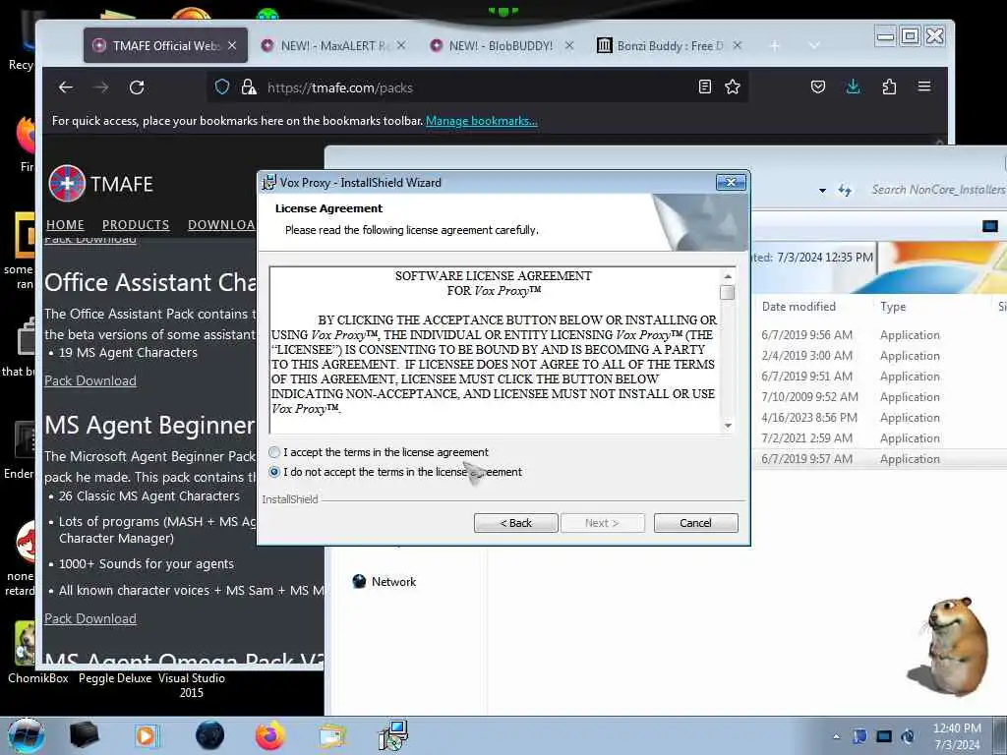
Task: Open the Windows Explorer taskbar icon
Action: [331, 735]
